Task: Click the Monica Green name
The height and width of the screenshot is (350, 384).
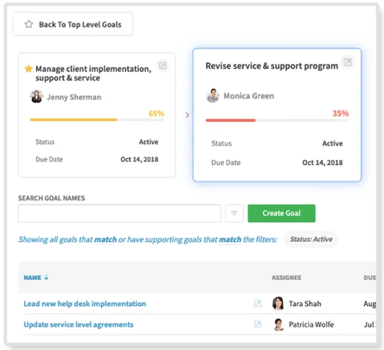Action: coord(249,96)
